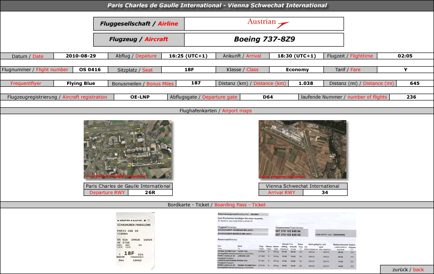Open the Paris Charles de Gaulle airport map
434x274 pixels.
(x=127, y=149)
